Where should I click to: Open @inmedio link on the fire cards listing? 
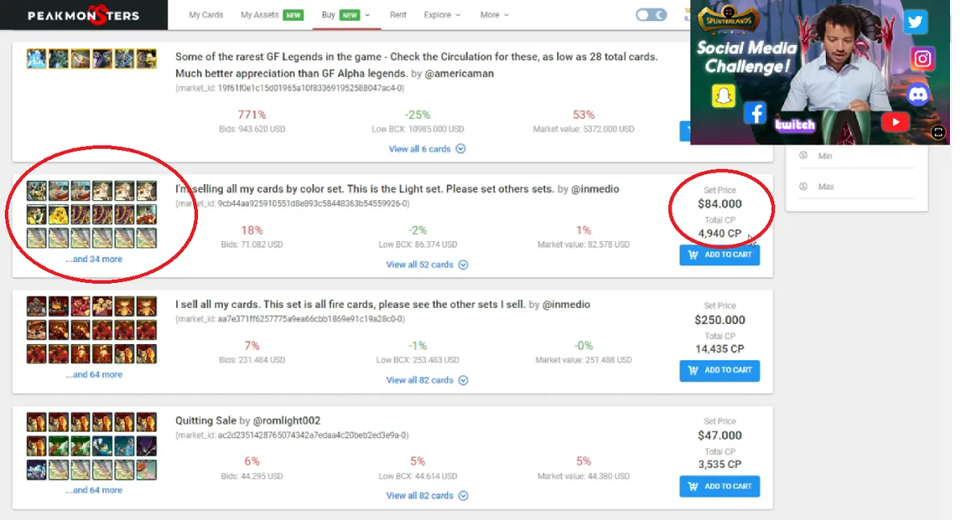pyautogui.click(x=566, y=305)
